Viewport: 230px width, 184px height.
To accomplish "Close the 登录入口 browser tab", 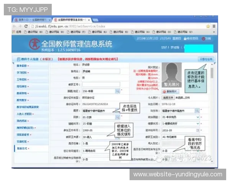I will pos(49,20).
